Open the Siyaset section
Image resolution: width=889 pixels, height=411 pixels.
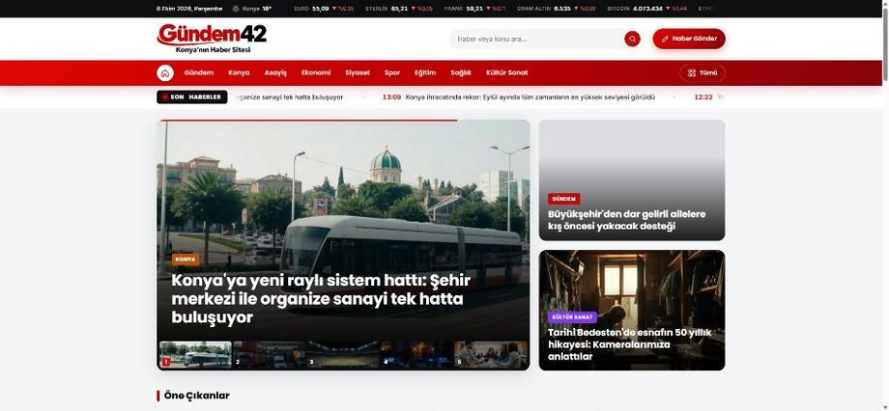[358, 73]
